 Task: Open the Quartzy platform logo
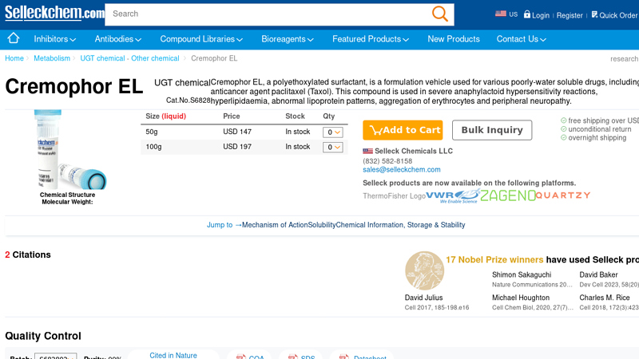click(563, 195)
